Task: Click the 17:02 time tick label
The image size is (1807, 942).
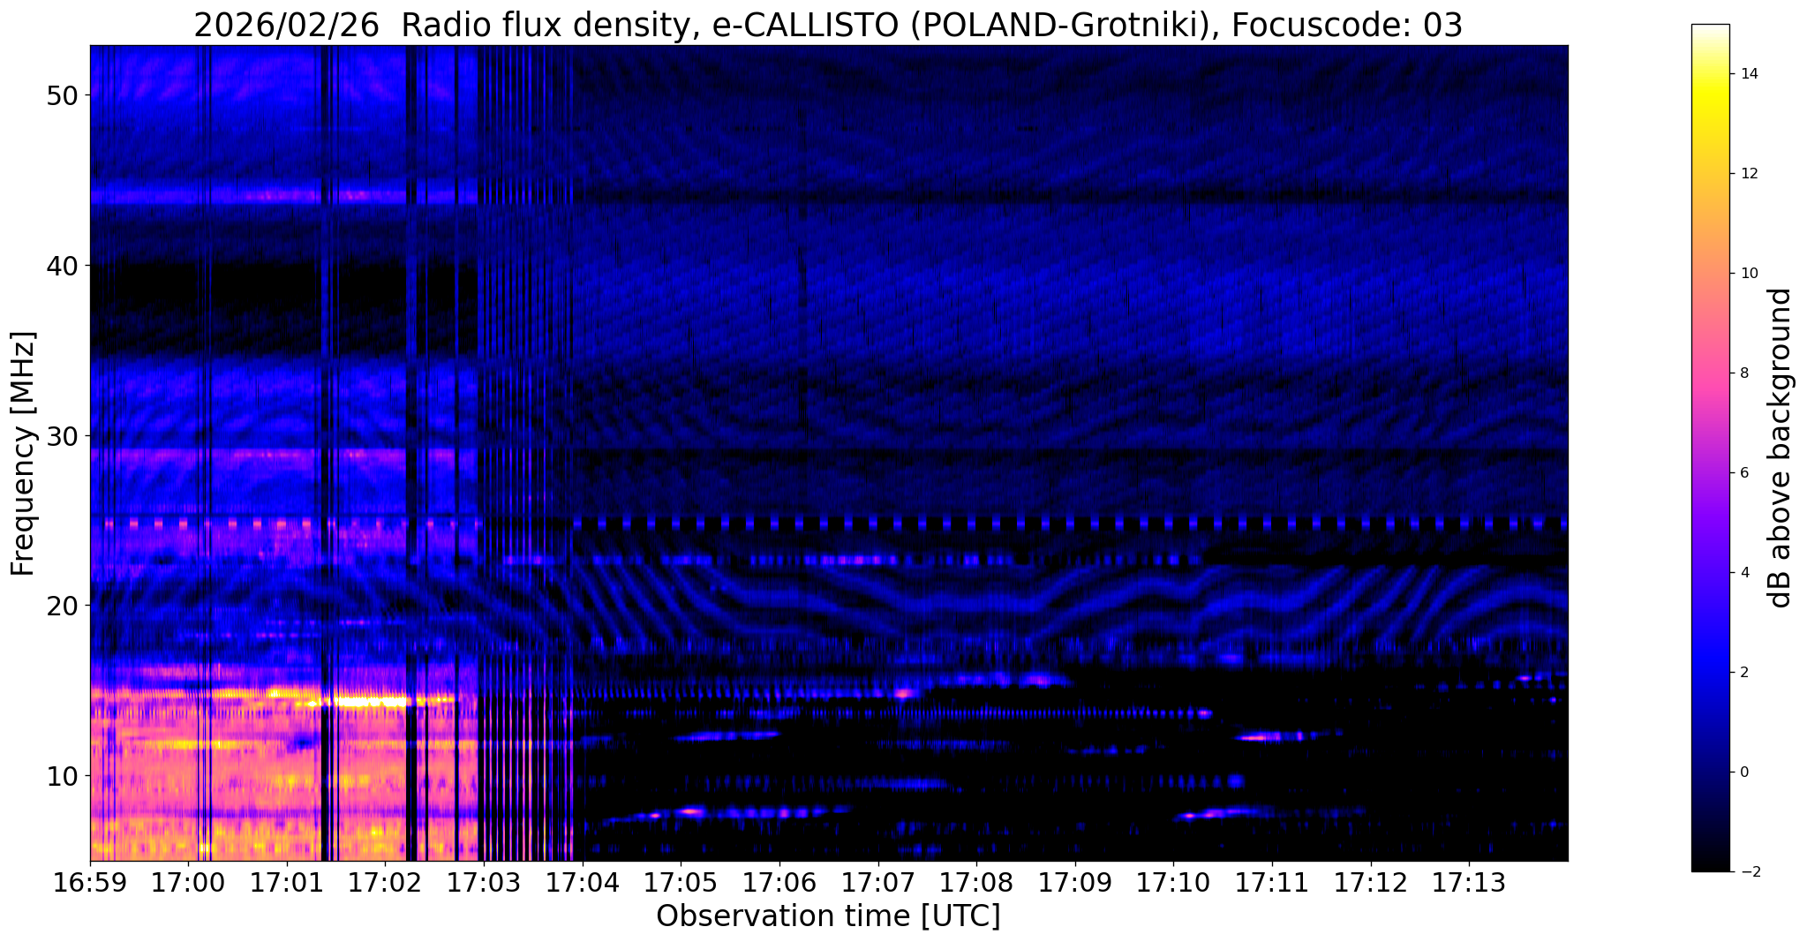Action: pyautogui.click(x=385, y=883)
